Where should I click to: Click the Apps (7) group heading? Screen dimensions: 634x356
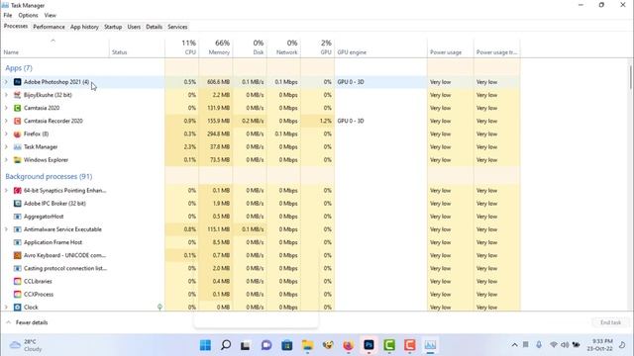[x=19, y=68]
